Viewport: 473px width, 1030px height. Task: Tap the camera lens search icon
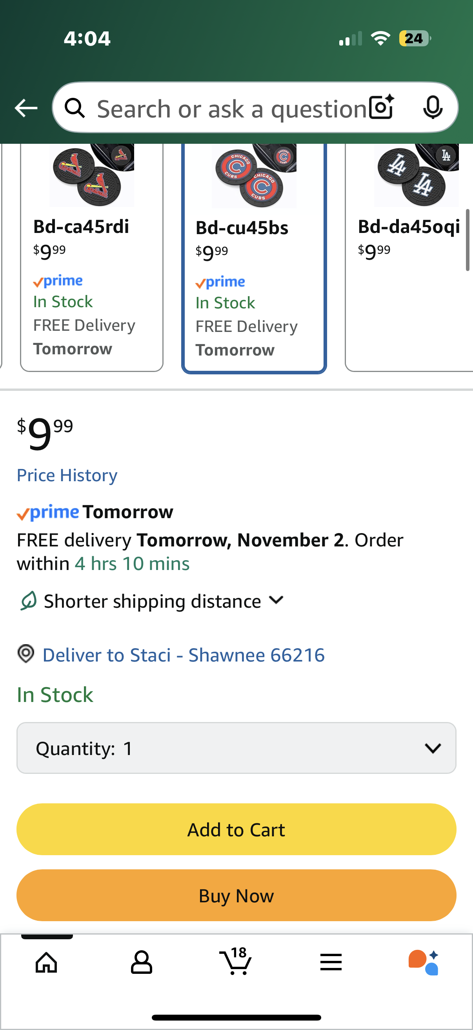[381, 108]
